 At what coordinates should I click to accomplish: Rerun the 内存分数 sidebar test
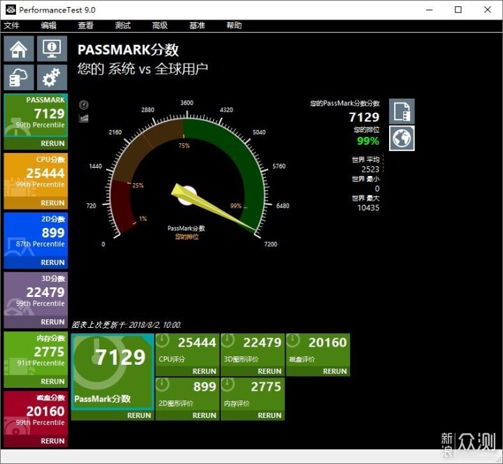[52, 382]
